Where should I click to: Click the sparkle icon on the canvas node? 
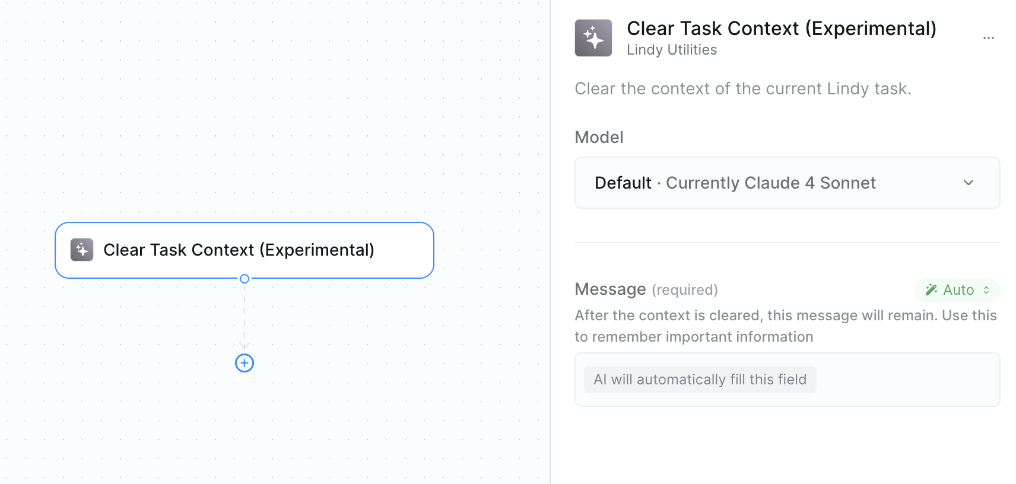click(82, 250)
